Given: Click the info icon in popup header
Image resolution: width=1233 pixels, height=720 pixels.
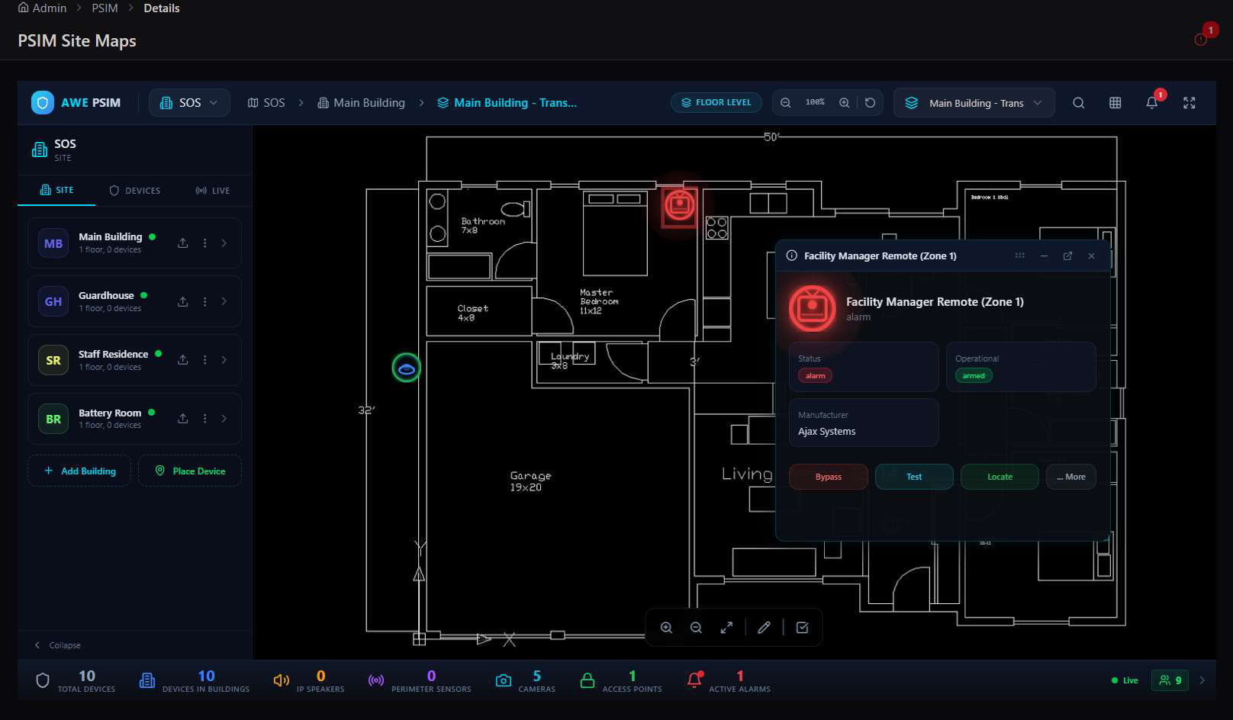Looking at the screenshot, I should tap(792, 256).
